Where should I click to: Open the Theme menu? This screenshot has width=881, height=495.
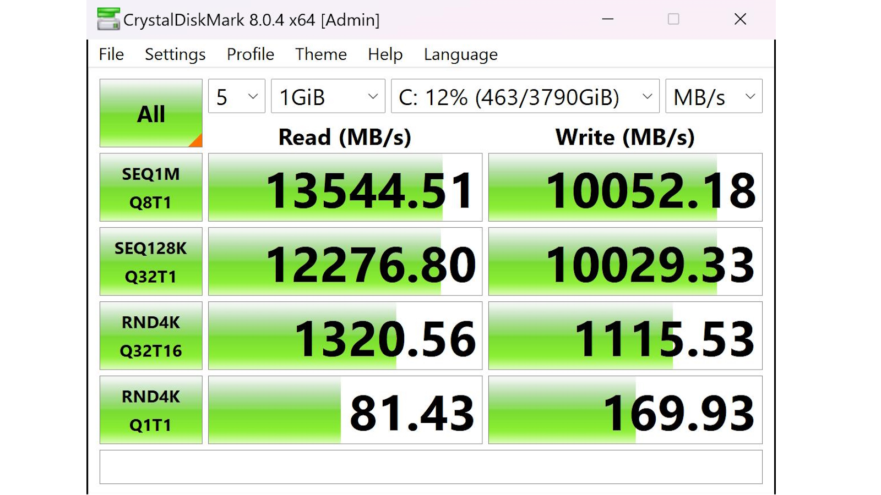point(321,54)
